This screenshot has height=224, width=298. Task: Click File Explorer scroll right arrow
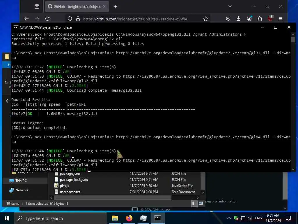(198, 197)
